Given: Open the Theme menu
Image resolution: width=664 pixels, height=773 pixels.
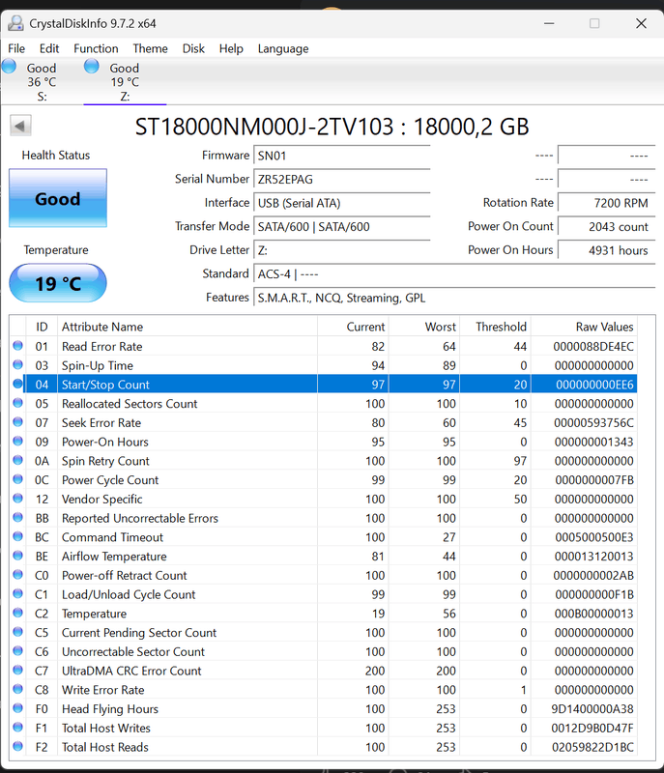Looking at the screenshot, I should (151, 49).
